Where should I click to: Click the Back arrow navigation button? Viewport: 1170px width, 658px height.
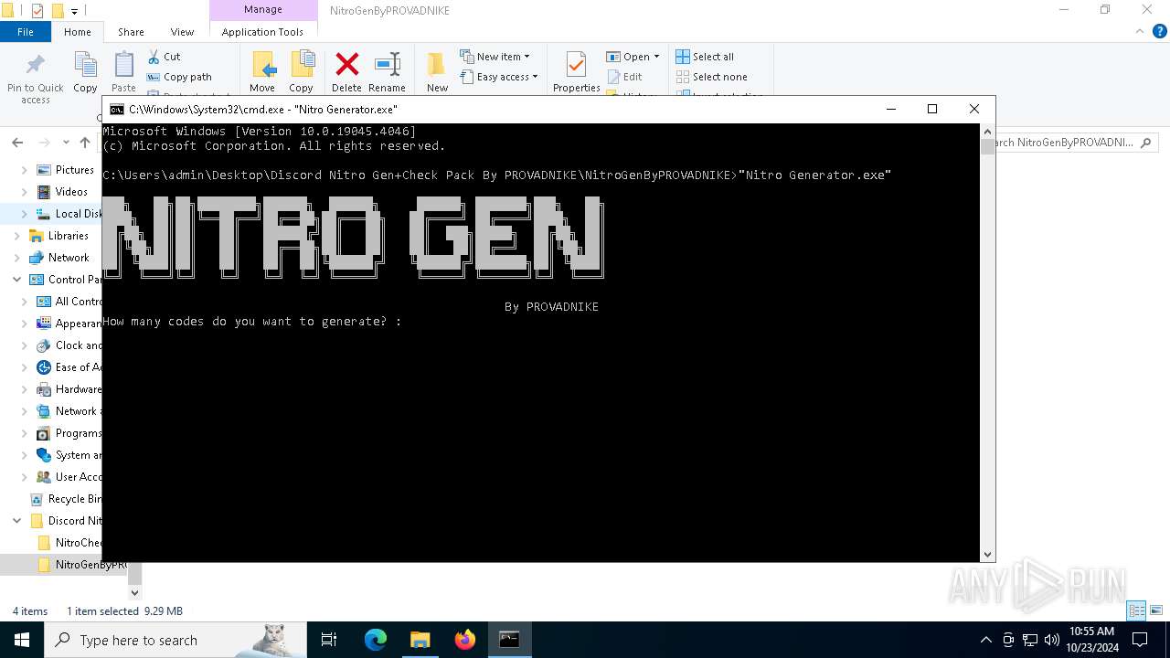(x=17, y=143)
